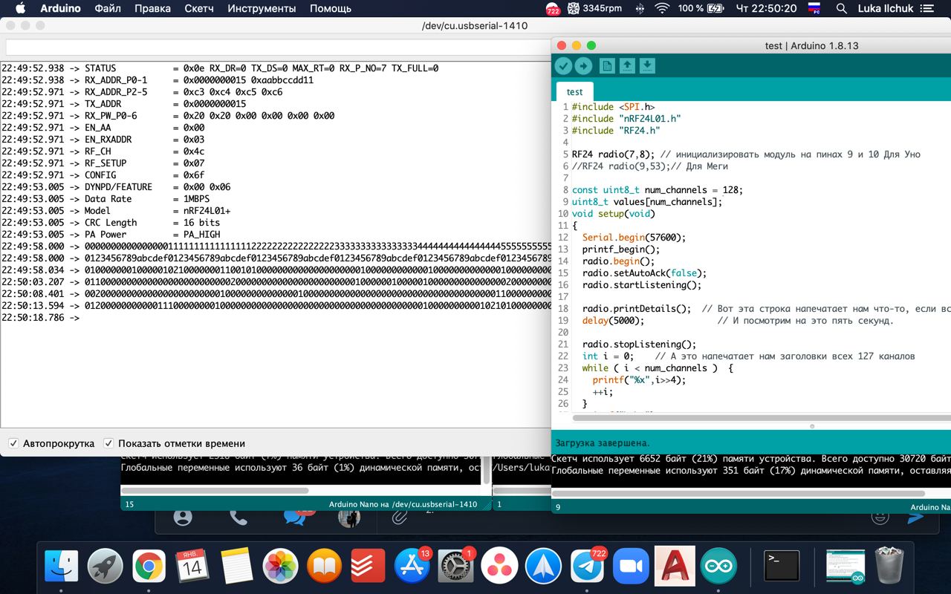Image resolution: width=951 pixels, height=594 pixels.
Task: Click the Save sketch down-arrow icon
Action: [x=647, y=66]
